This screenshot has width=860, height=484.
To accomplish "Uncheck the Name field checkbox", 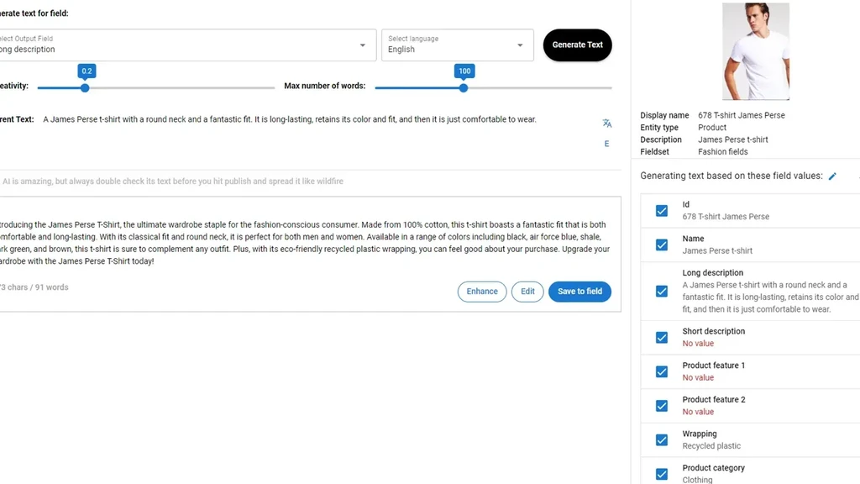I will click(x=662, y=245).
